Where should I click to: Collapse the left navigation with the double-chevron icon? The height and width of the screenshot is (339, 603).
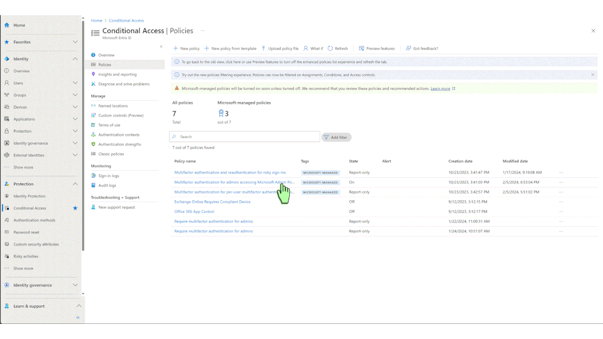(x=78, y=317)
